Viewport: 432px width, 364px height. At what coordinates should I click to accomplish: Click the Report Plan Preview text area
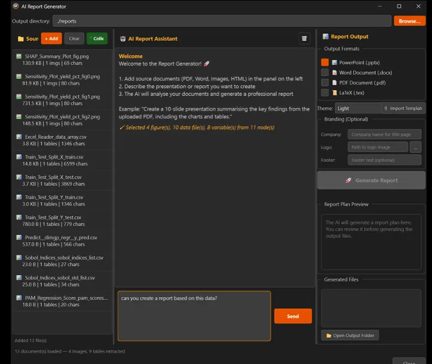point(371,241)
